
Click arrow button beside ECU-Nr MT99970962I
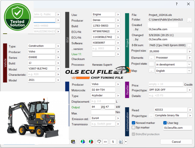(x=118, y=31)
